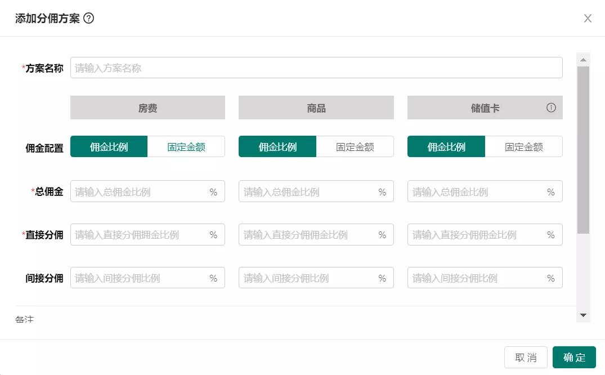605x375 pixels.
Task: Switch 房费 commission type to 固定金额
Action: [186, 146]
